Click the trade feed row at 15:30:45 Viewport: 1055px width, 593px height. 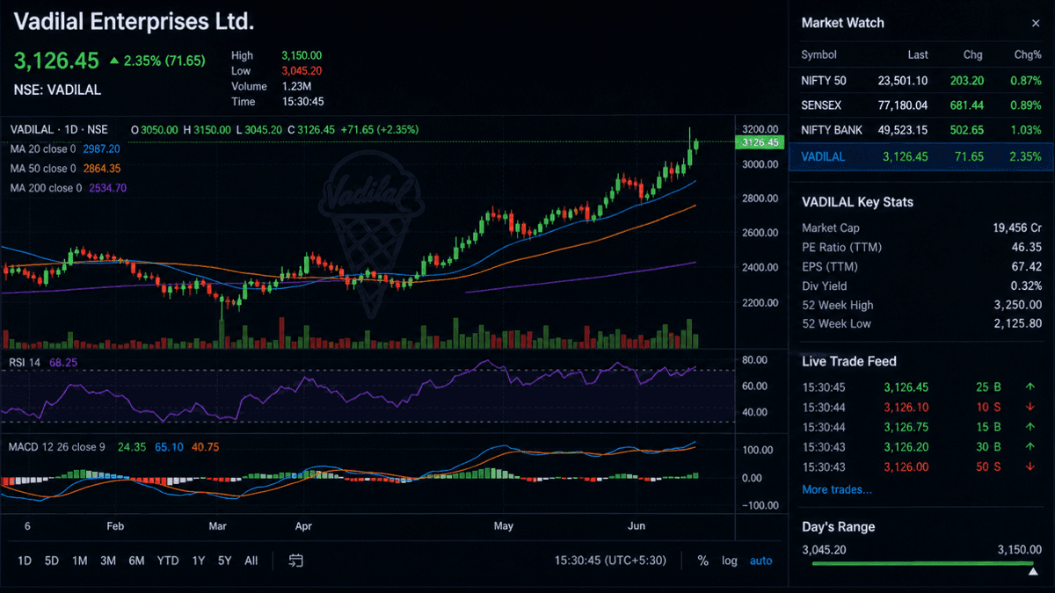(x=921, y=387)
